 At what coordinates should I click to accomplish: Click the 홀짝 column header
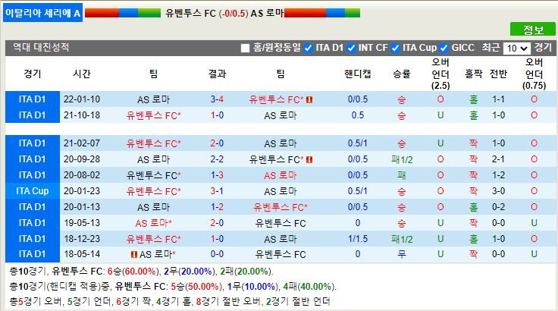point(474,74)
